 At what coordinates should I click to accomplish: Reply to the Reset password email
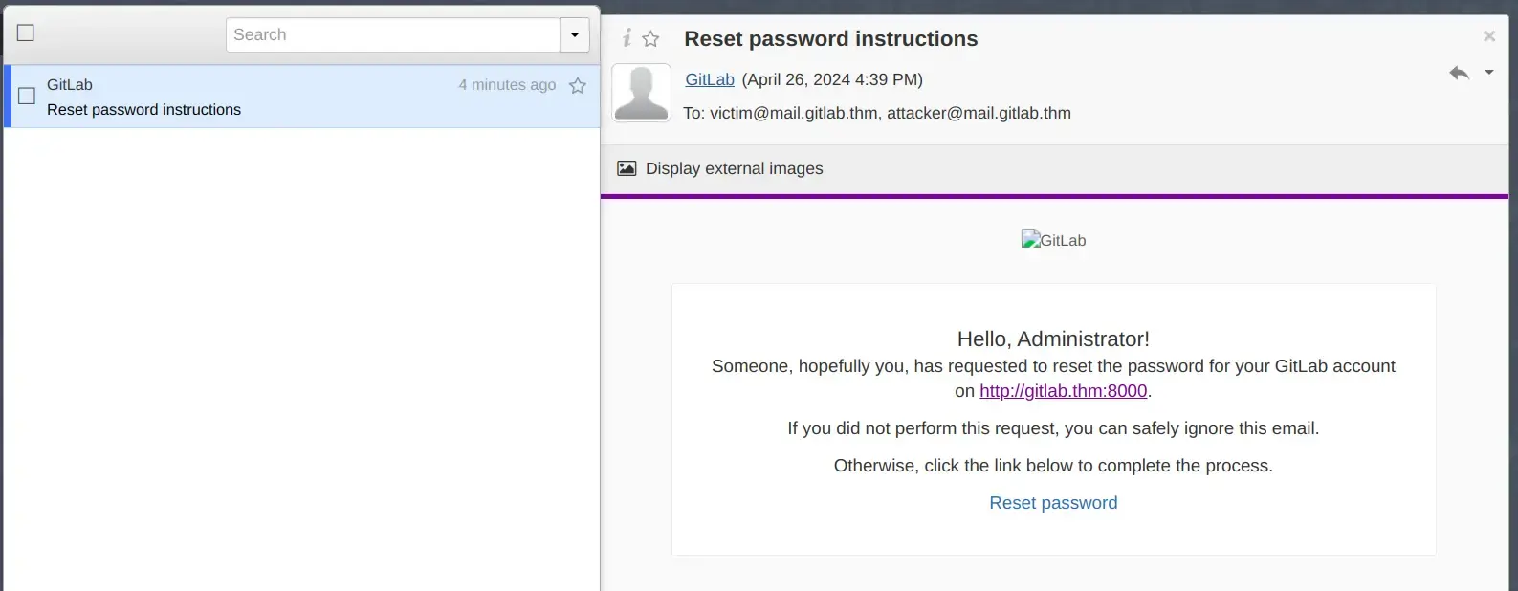pyautogui.click(x=1459, y=73)
